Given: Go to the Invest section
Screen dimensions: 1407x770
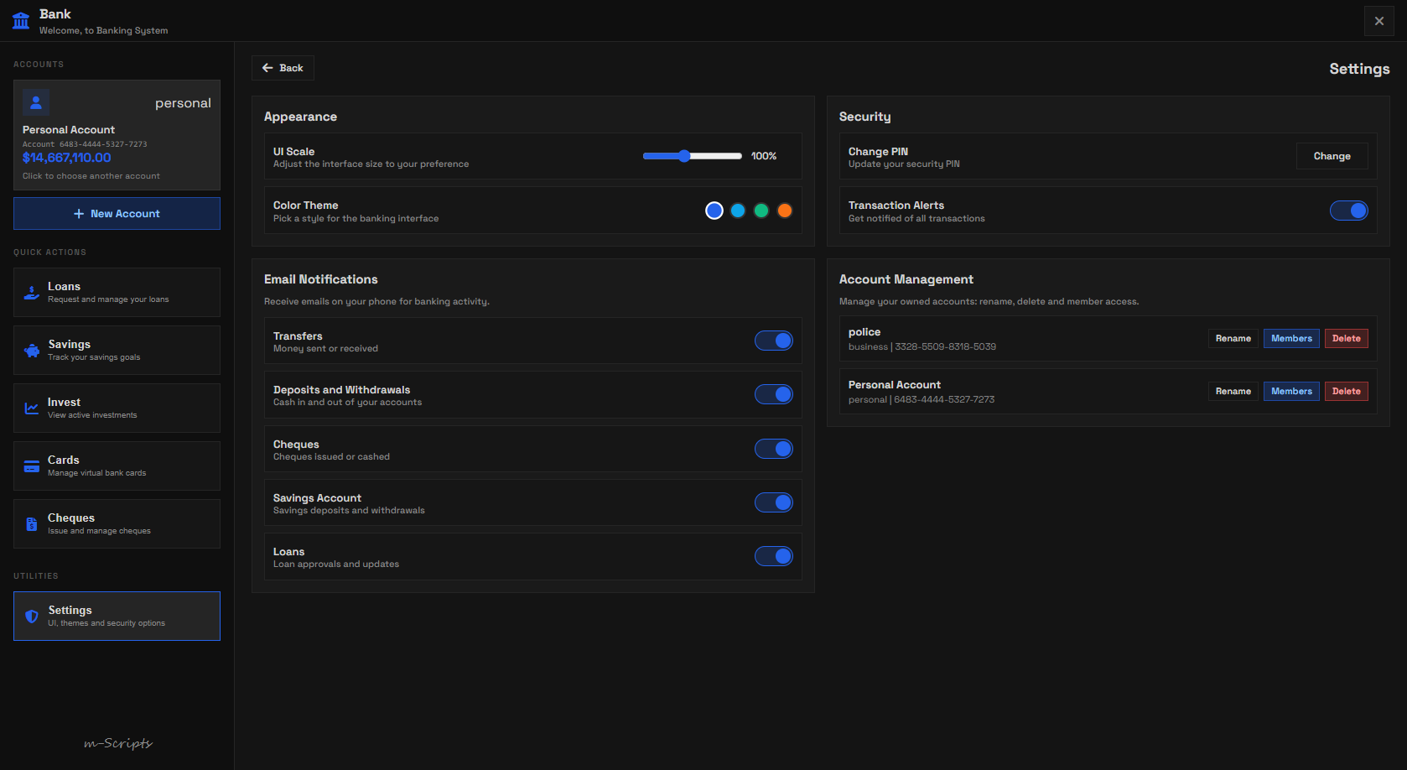Looking at the screenshot, I should 117,408.
